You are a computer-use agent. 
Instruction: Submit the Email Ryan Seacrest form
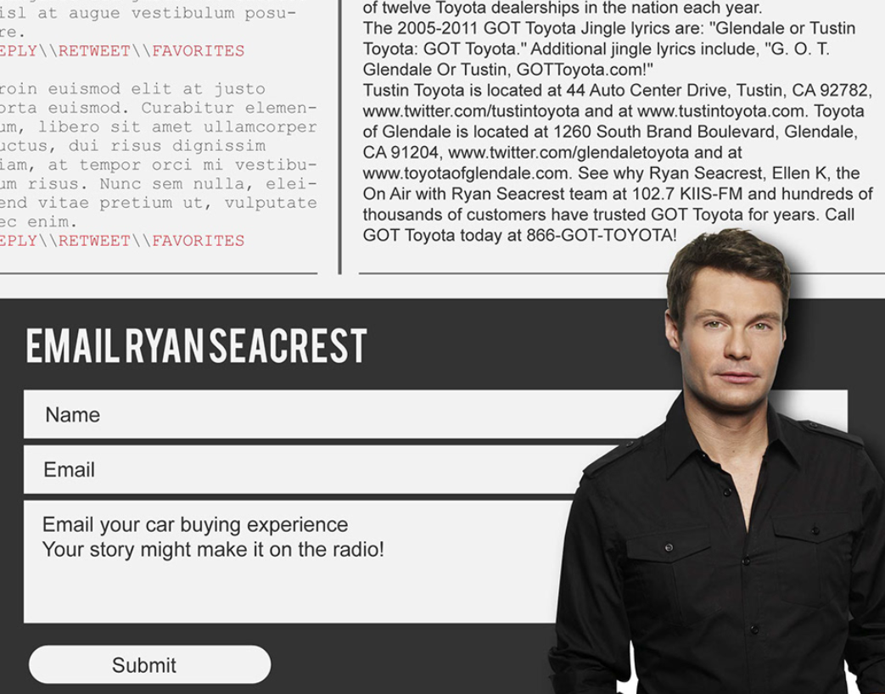click(149, 664)
